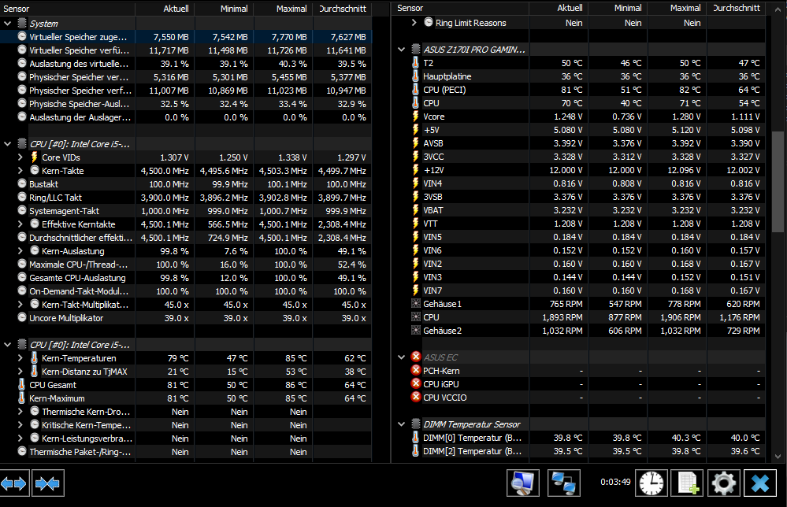The height and width of the screenshot is (507, 787).
Task: Open sensor settings gear icon
Action: click(723, 483)
